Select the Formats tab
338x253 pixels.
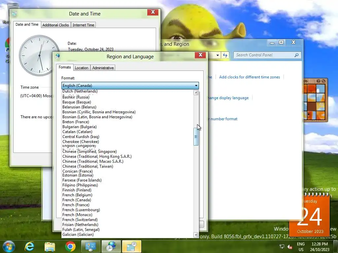click(x=65, y=67)
